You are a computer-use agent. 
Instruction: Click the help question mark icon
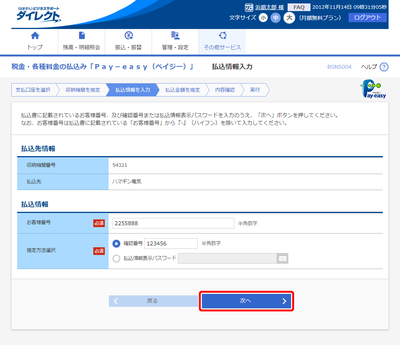coord(384,67)
